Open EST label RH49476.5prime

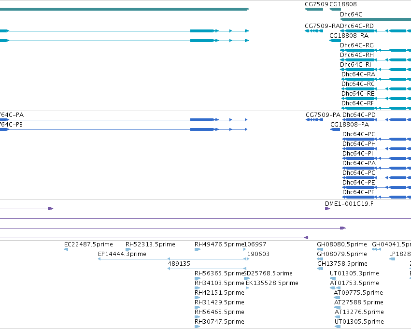(219, 244)
